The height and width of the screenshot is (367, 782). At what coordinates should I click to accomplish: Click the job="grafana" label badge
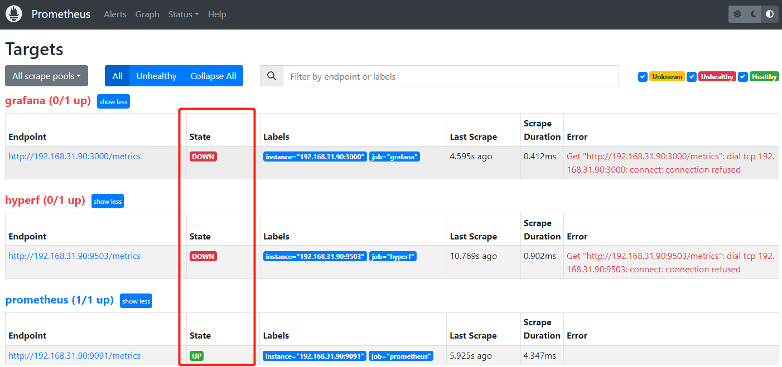[x=394, y=157]
